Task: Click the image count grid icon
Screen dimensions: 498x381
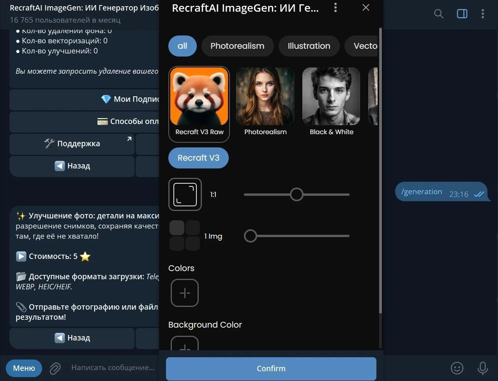Action: point(185,236)
